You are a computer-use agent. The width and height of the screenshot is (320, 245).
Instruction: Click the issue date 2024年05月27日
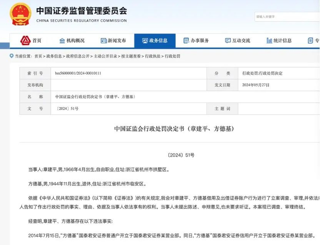pos(256,85)
